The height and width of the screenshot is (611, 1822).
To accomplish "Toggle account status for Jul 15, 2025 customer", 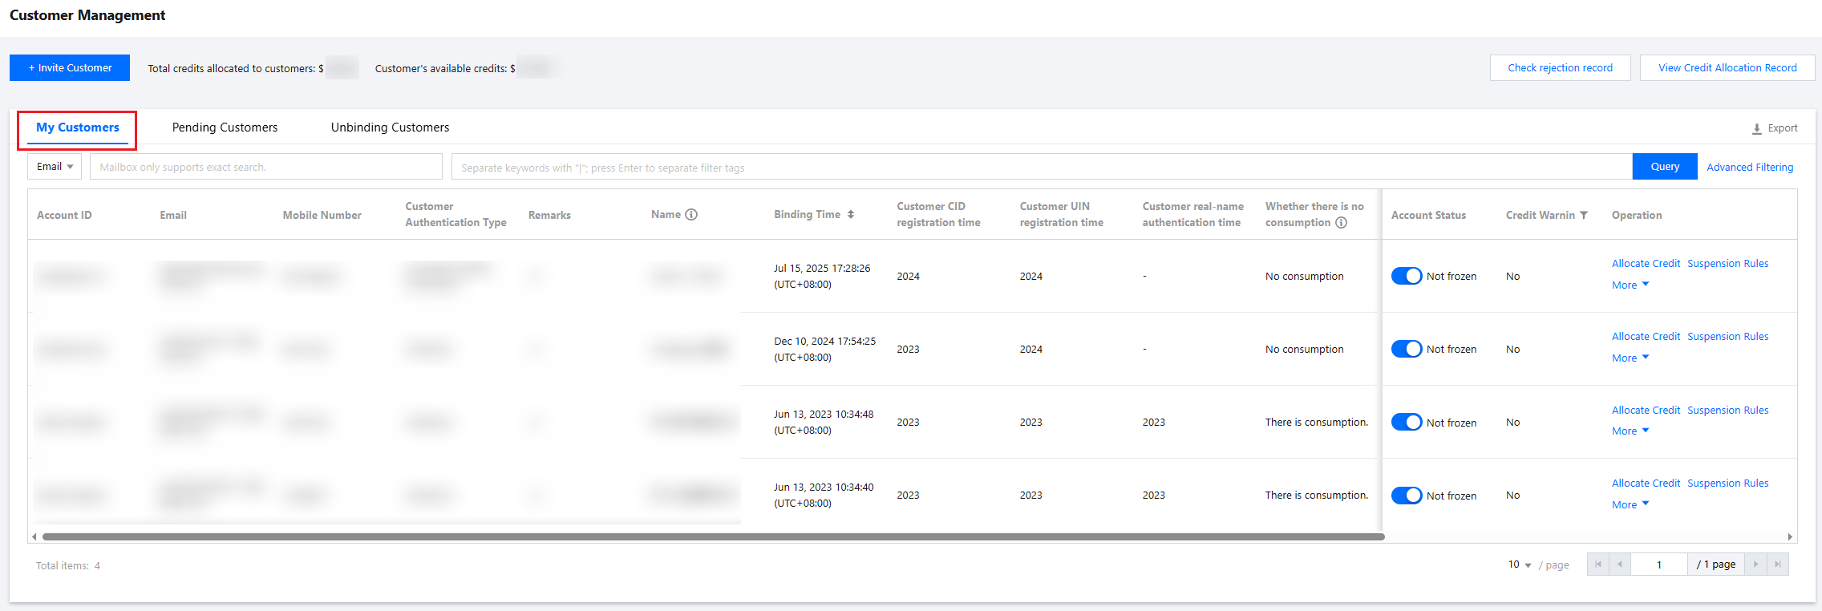I will [1407, 276].
